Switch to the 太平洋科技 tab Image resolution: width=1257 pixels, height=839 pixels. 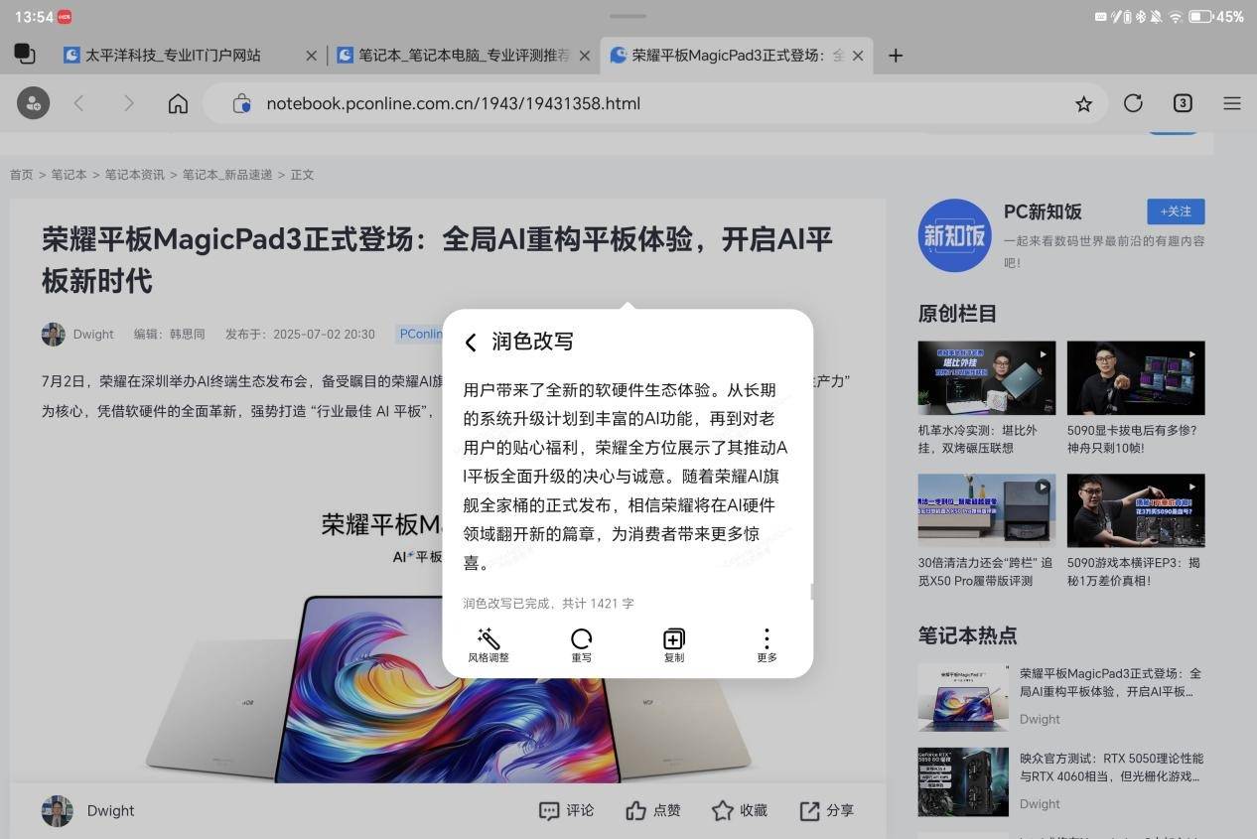tap(174, 56)
